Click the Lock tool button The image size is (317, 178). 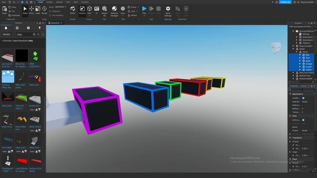point(132,11)
